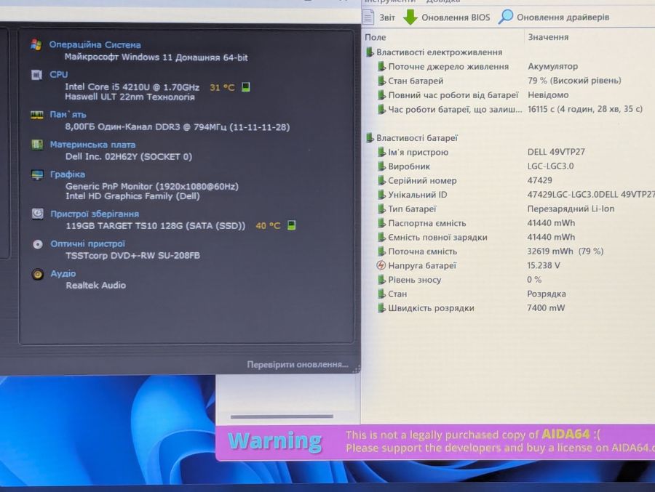Open Материнська плата section link
Image resolution: width=655 pixels, height=492 pixels.
coord(92,145)
